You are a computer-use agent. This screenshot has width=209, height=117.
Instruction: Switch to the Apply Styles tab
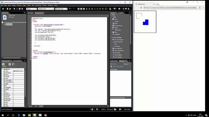pos(114,61)
